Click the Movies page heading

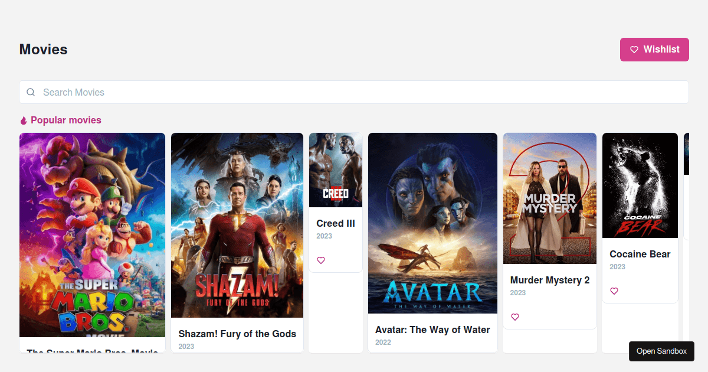pyautogui.click(x=43, y=50)
